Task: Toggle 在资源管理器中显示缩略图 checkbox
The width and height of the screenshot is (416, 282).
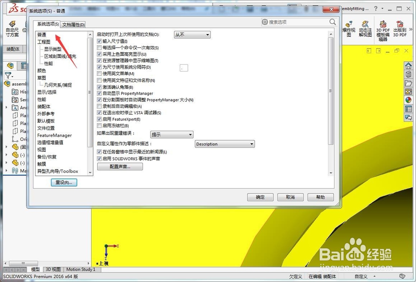Action: (99, 60)
